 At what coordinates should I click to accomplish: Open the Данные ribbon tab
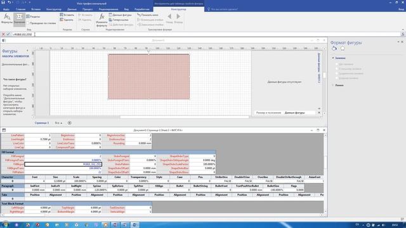coord(72,9)
